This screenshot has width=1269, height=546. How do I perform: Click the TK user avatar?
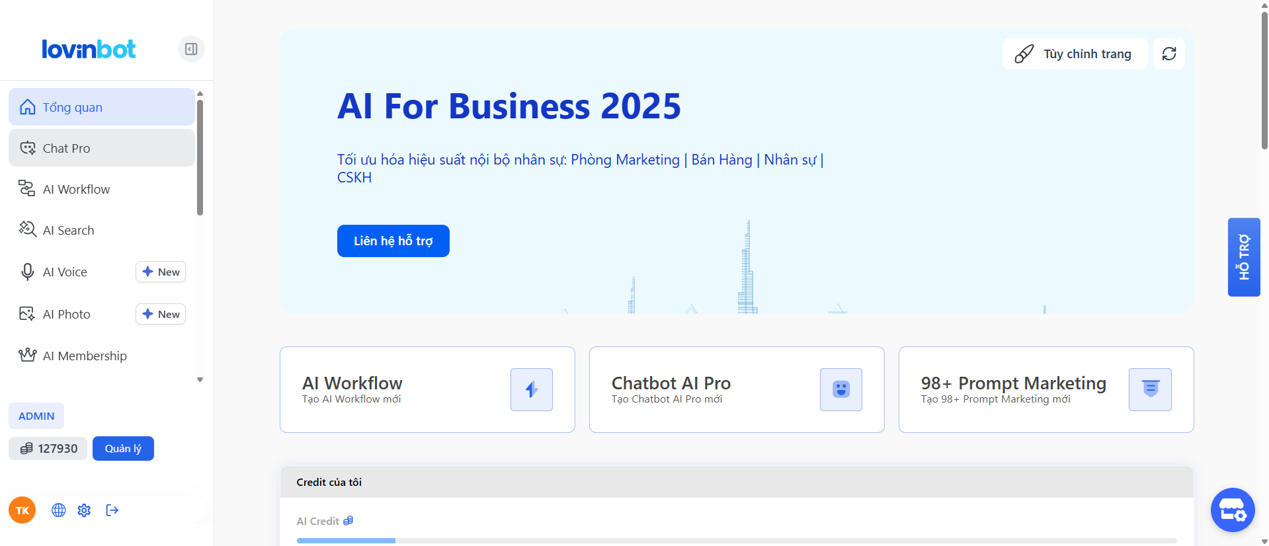pyautogui.click(x=22, y=510)
